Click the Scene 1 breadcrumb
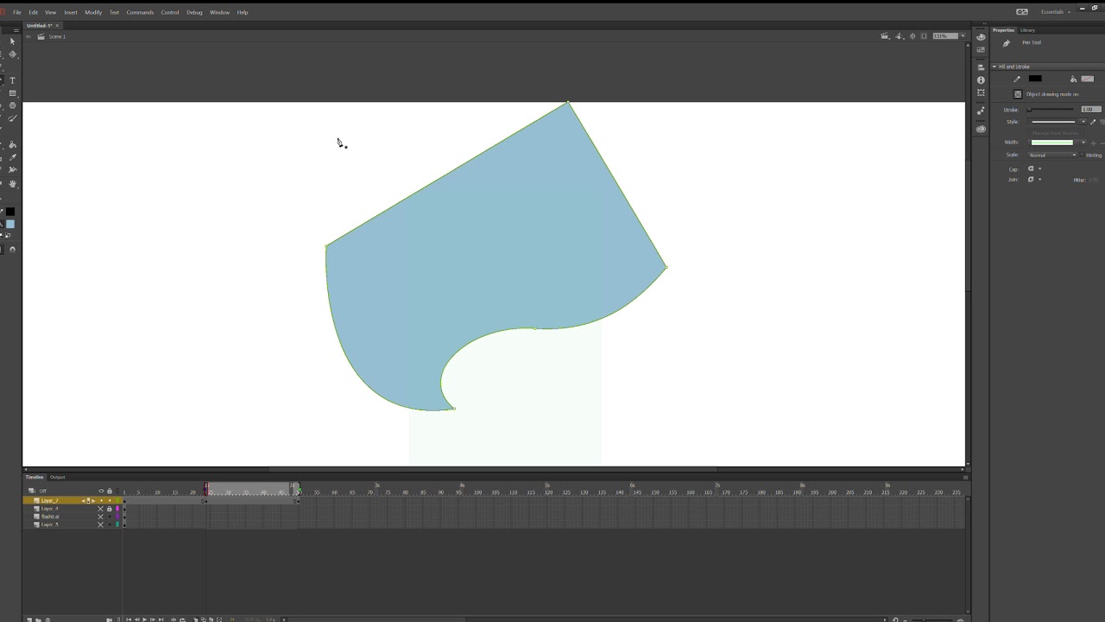Screen dimensions: 1105x622 (x=57, y=36)
